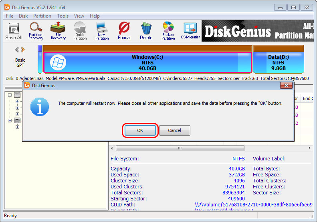Click the NTFS file system value
The width and height of the screenshot is (317, 222).
coord(238,159)
